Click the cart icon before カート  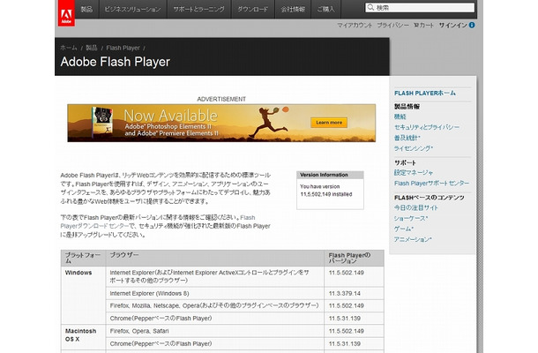pos(416,25)
